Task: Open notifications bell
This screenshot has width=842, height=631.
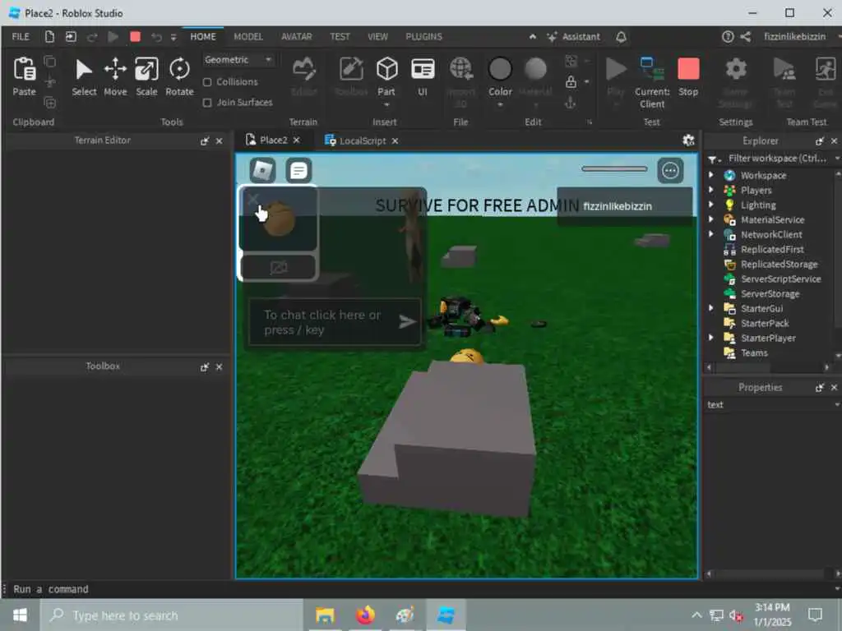Action: coord(621,36)
